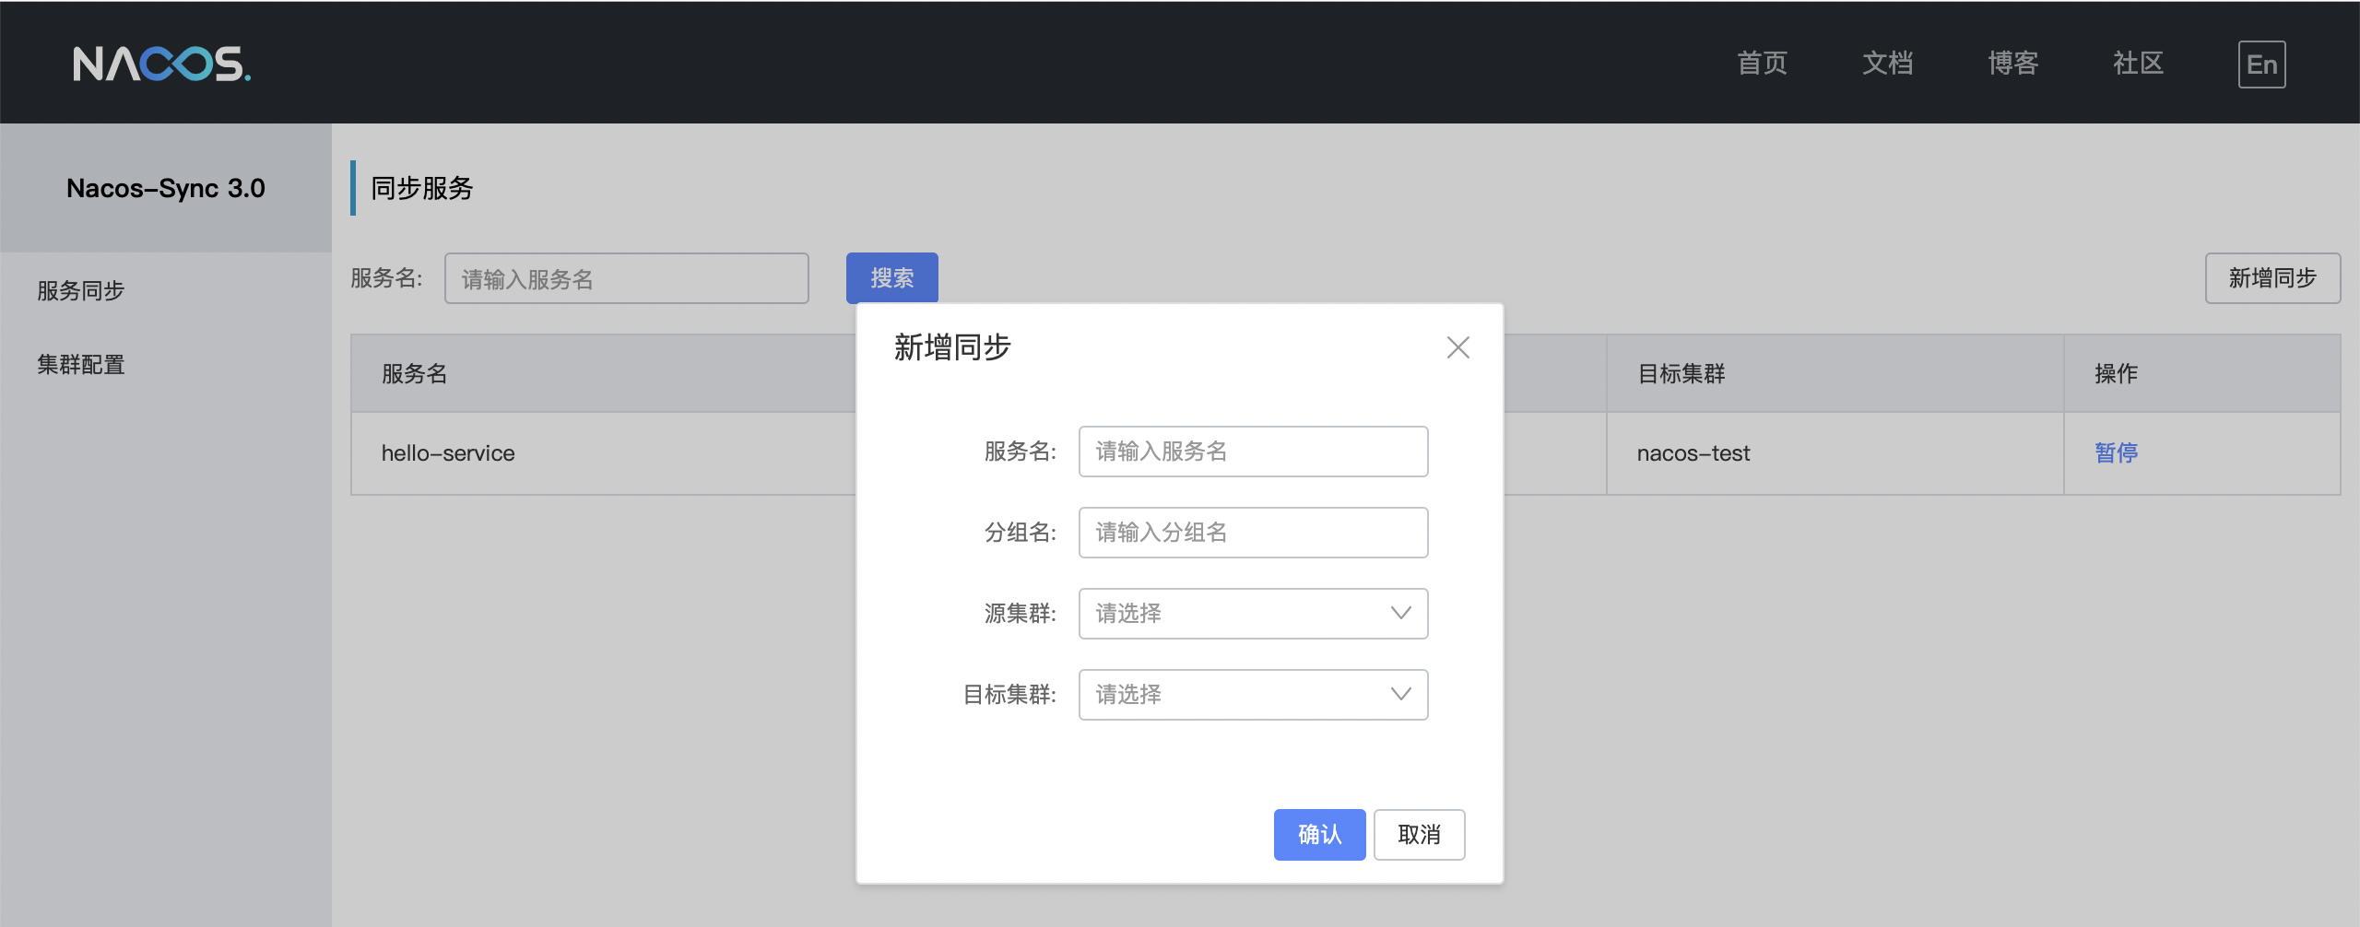
Task: Click the hello-service table cell
Action: pos(604,453)
